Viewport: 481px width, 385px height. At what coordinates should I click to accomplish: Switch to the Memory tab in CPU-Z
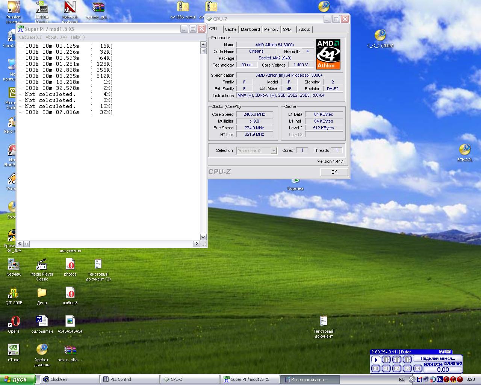point(271,29)
